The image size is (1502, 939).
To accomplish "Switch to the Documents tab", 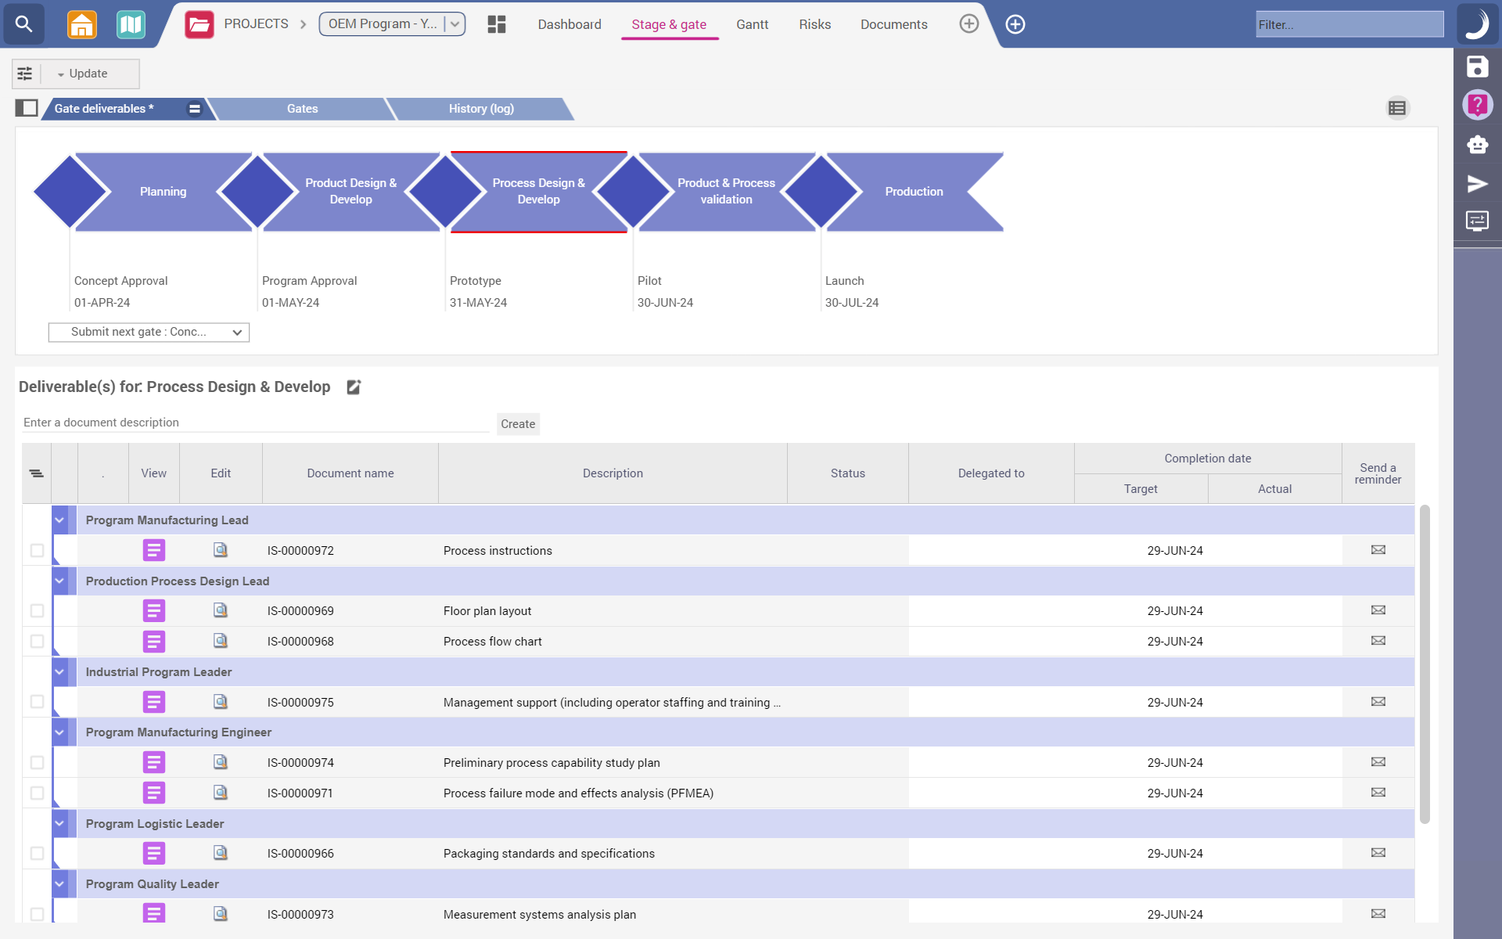I will [893, 24].
